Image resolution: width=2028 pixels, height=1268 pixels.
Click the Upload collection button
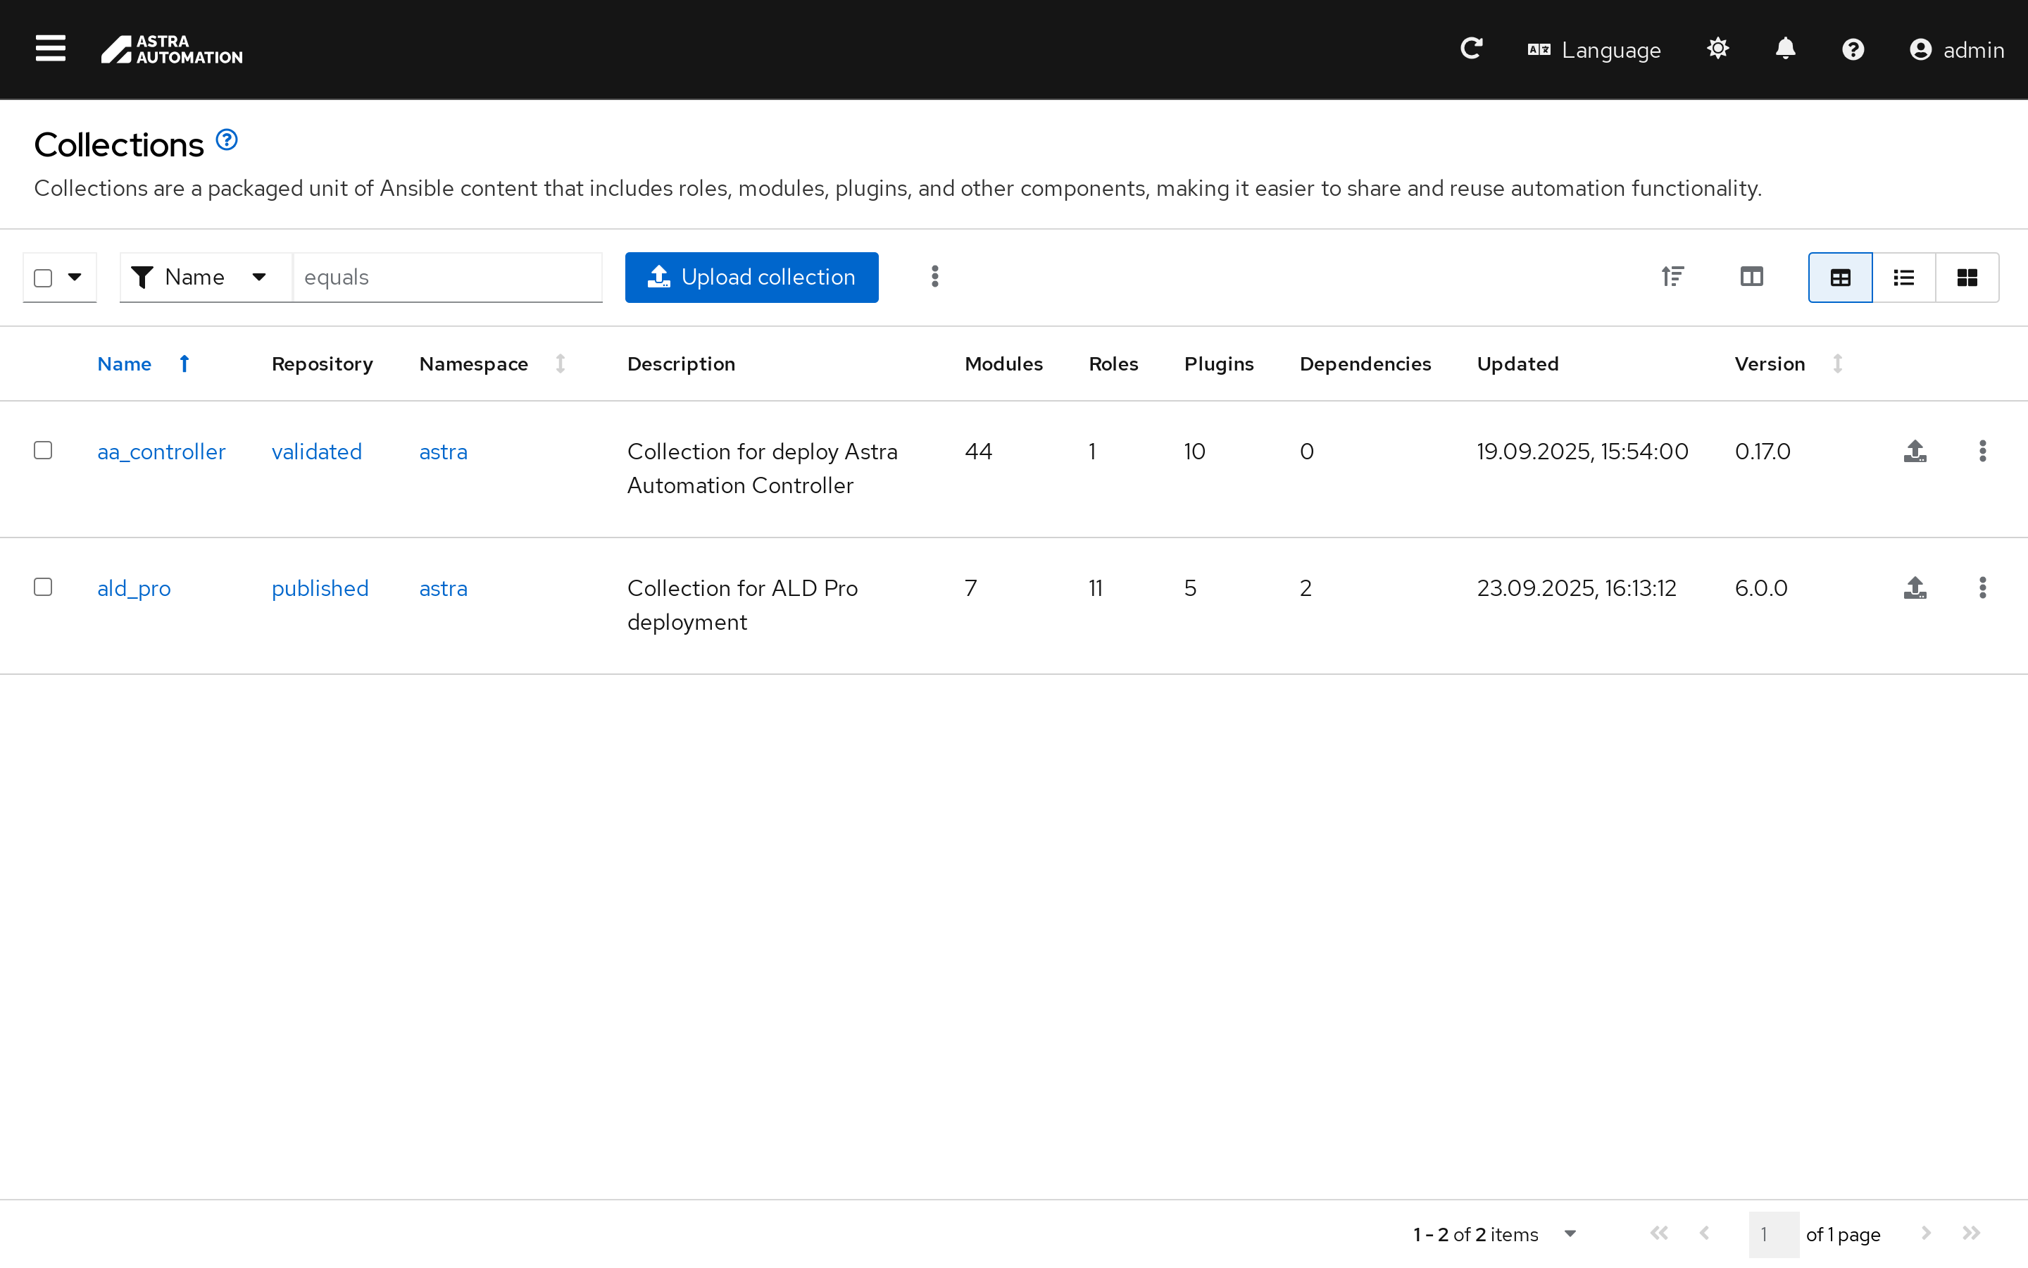[751, 278]
